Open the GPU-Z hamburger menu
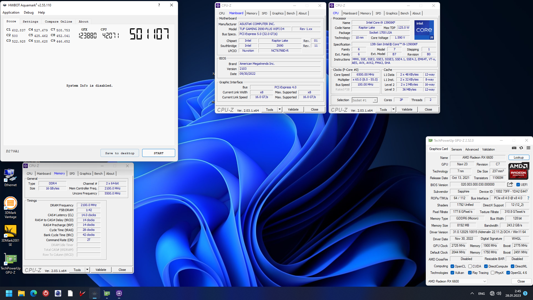 (x=528, y=148)
